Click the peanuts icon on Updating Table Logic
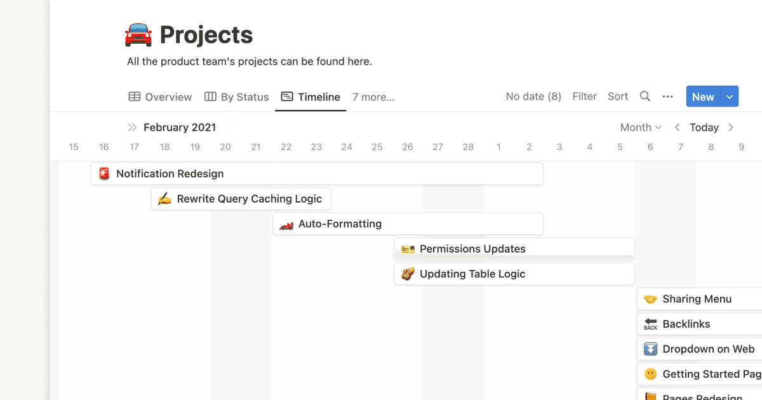The height and width of the screenshot is (400, 762). [x=408, y=274]
